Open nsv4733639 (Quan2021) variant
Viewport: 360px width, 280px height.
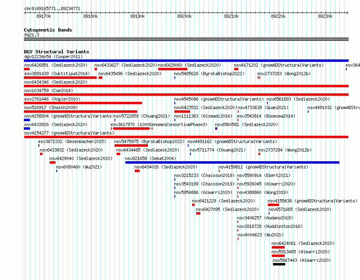[263, 107]
